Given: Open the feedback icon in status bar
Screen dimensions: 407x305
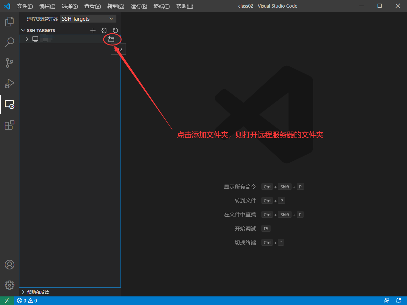Looking at the screenshot, I should pos(387,301).
